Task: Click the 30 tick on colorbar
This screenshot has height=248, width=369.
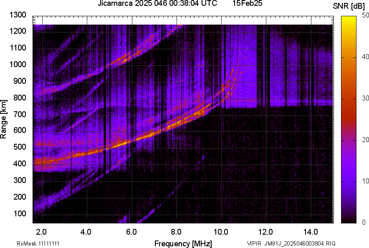Action: 365,98
